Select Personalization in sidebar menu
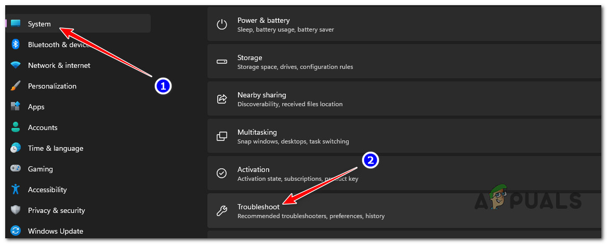Screen dimensions: 607x244 tap(52, 86)
